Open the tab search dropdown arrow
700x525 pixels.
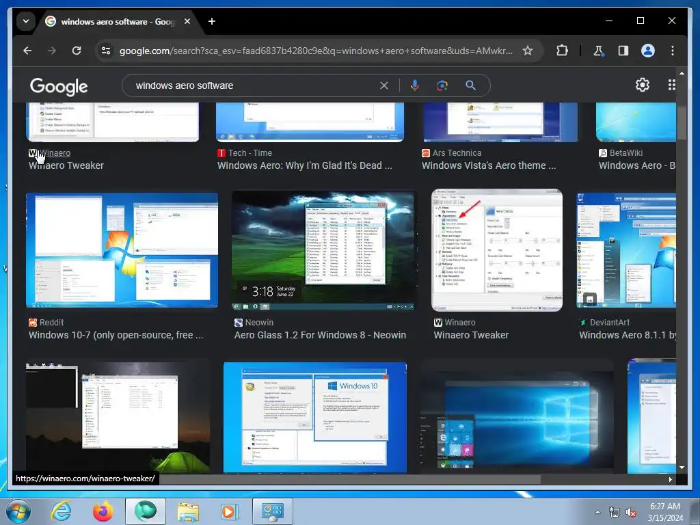point(26,21)
